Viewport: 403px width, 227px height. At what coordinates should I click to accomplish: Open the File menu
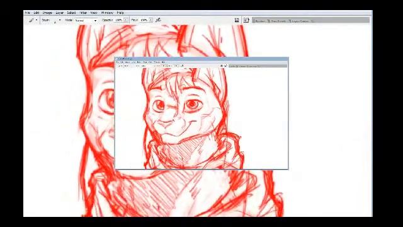pos(28,13)
